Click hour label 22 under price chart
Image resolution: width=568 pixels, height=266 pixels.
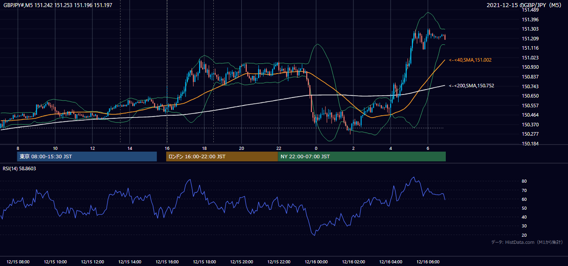pyautogui.click(x=279, y=148)
